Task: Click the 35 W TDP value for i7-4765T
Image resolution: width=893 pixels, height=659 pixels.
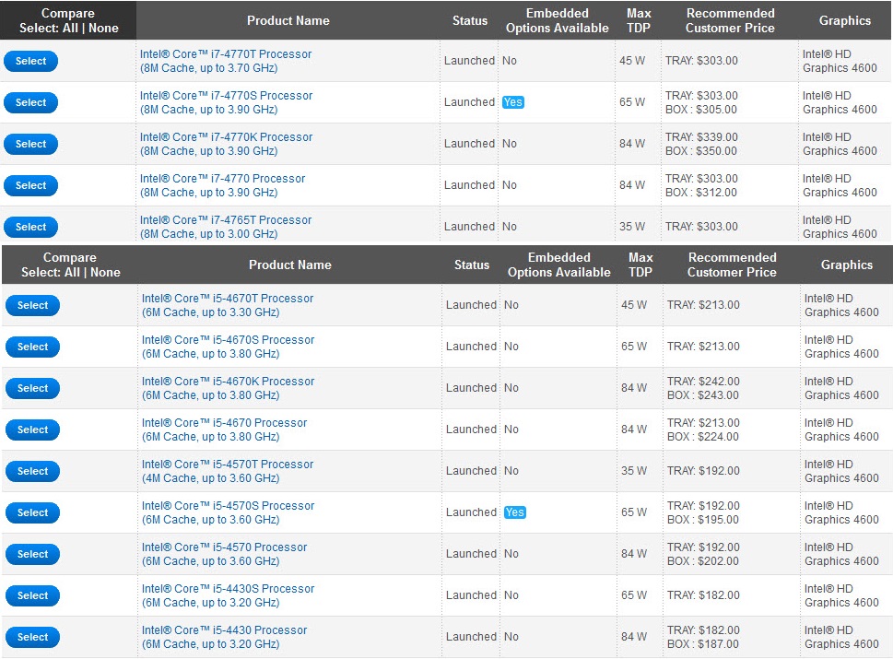Action: (632, 227)
